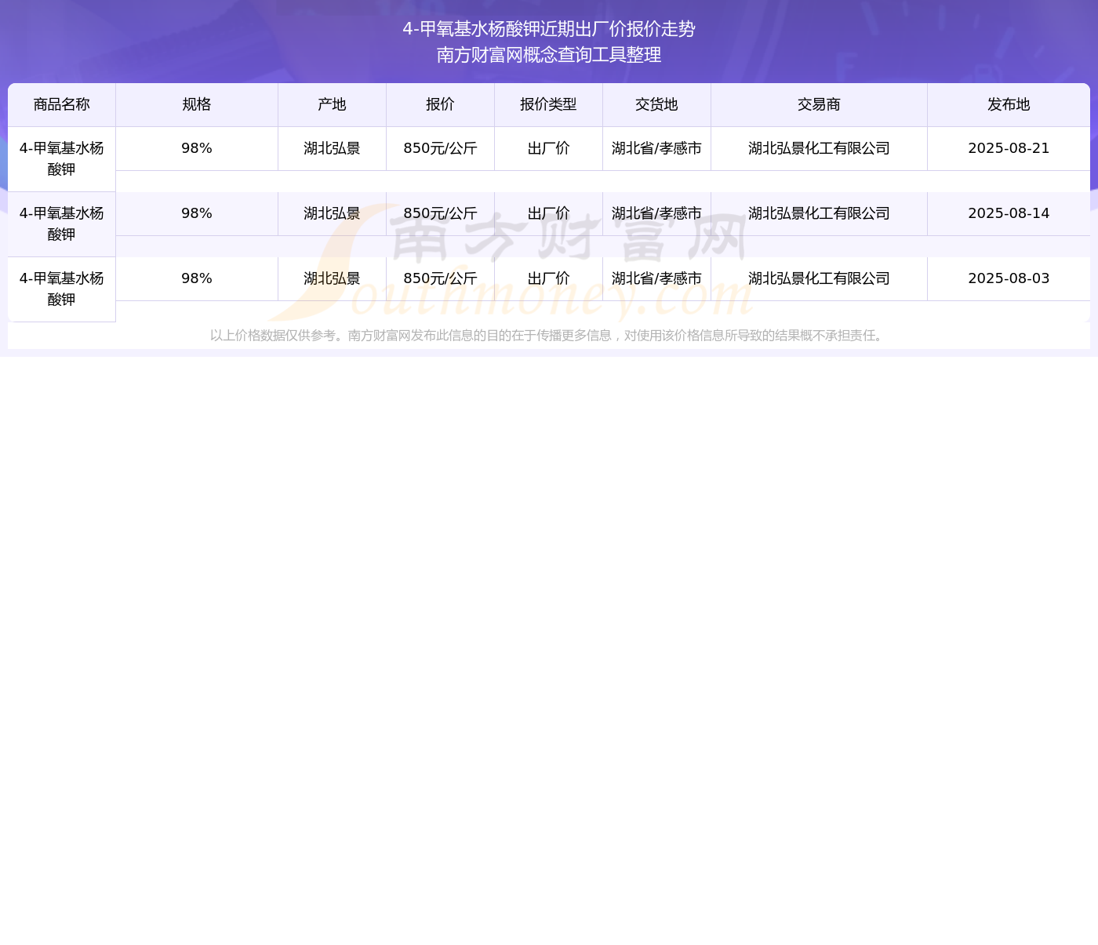Click 出厂价 in the first data row
Viewport: 1098px width, 945px height.
(548, 148)
